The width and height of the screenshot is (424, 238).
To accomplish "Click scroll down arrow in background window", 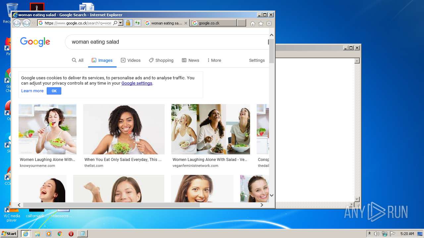I will 357,199.
